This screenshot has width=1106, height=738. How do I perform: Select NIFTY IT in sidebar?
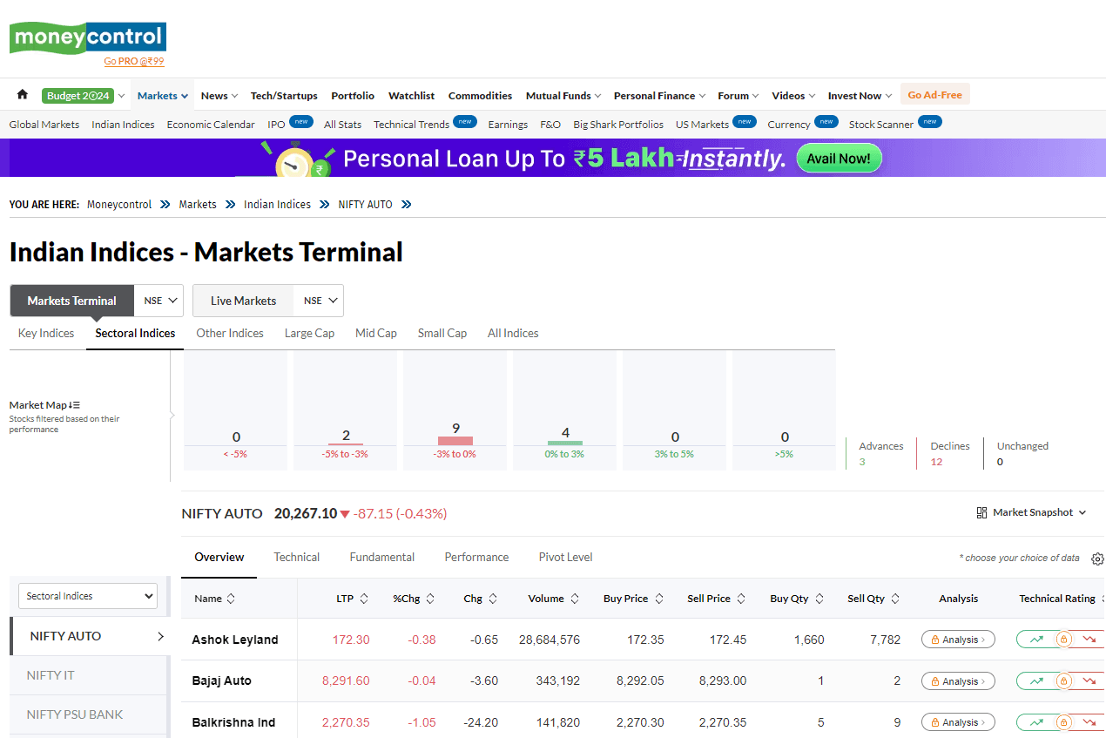89,675
